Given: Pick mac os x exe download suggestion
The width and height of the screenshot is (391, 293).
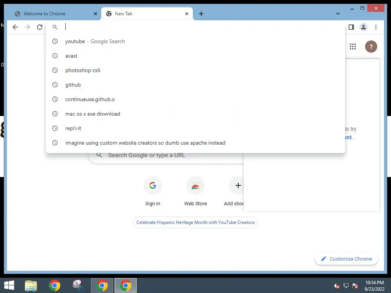Looking at the screenshot, I should tap(195, 114).
